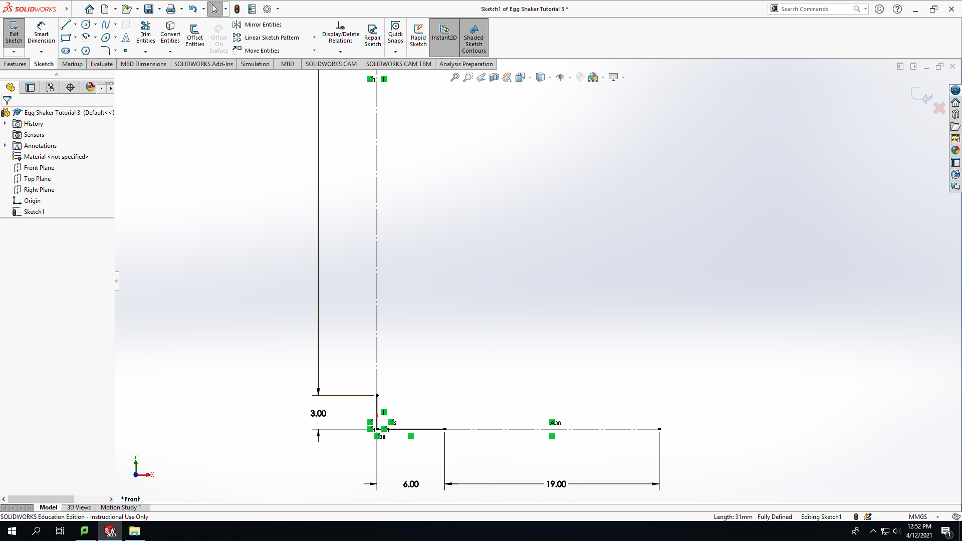Click the Exit Sketch button
Screen dimensions: 962x541
[x=14, y=33]
